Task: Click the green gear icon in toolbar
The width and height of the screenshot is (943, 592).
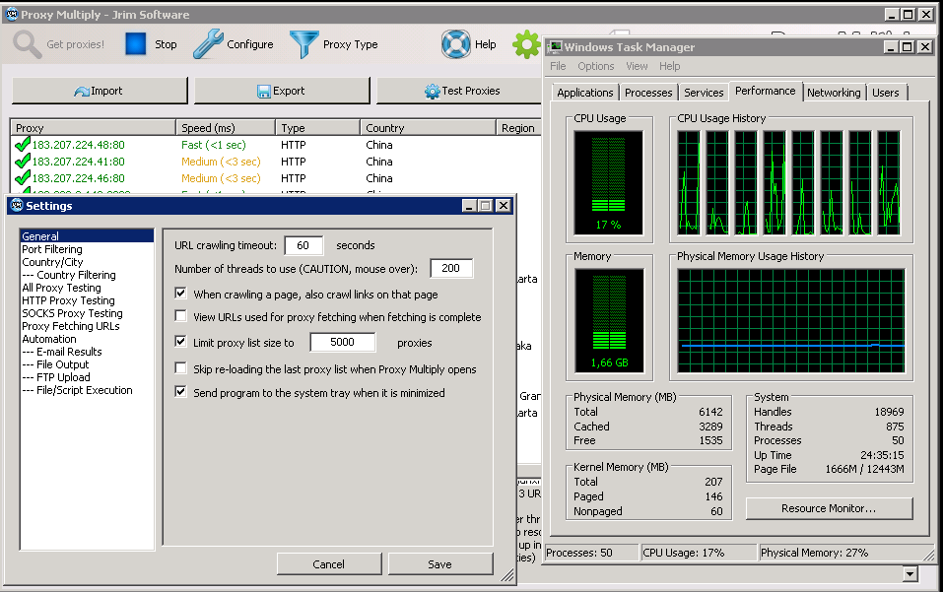Action: tap(526, 44)
